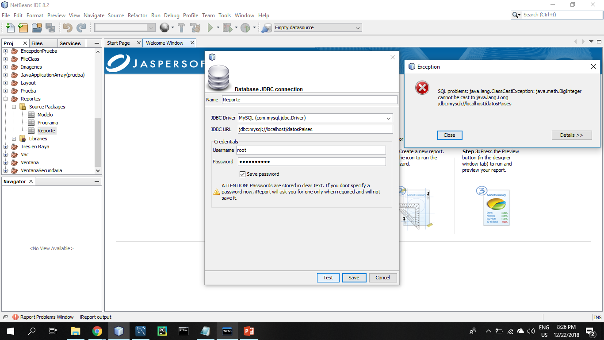Select the Modelo package in tree
This screenshot has height=340, width=604.
pos(45,115)
